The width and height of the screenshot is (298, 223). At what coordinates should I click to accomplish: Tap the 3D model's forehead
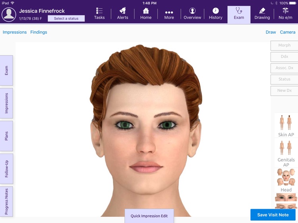tap(145, 99)
